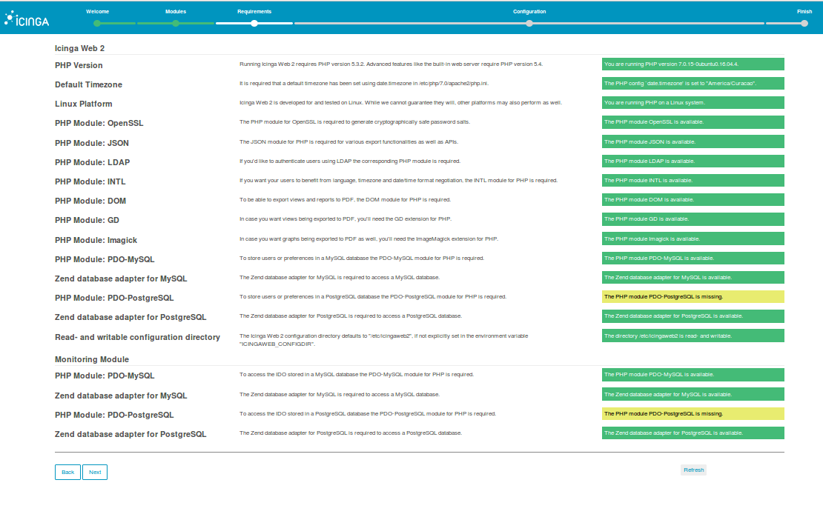Viewport: 823px width, 517px height.
Task: Click the PHP Module: DOM label
Action: (x=90, y=201)
